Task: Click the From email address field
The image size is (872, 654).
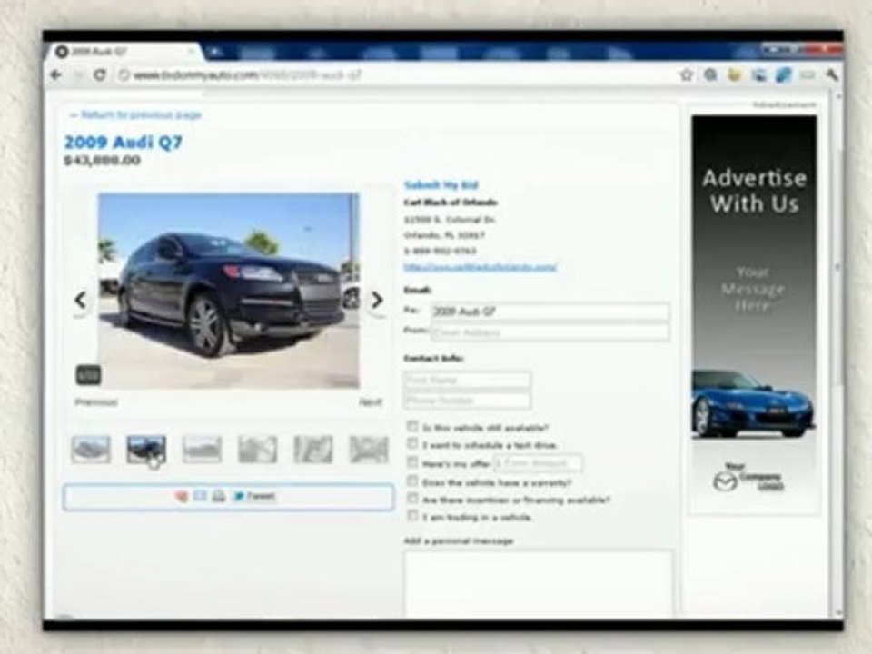Action: click(x=550, y=332)
